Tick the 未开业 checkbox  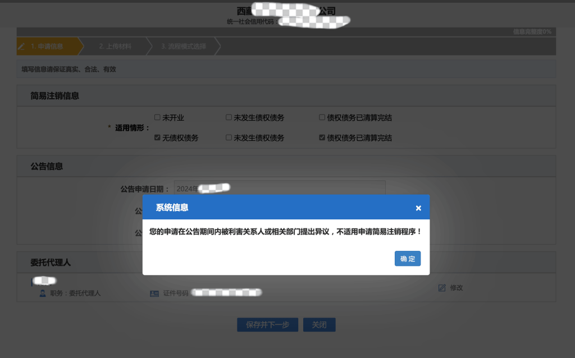point(157,118)
